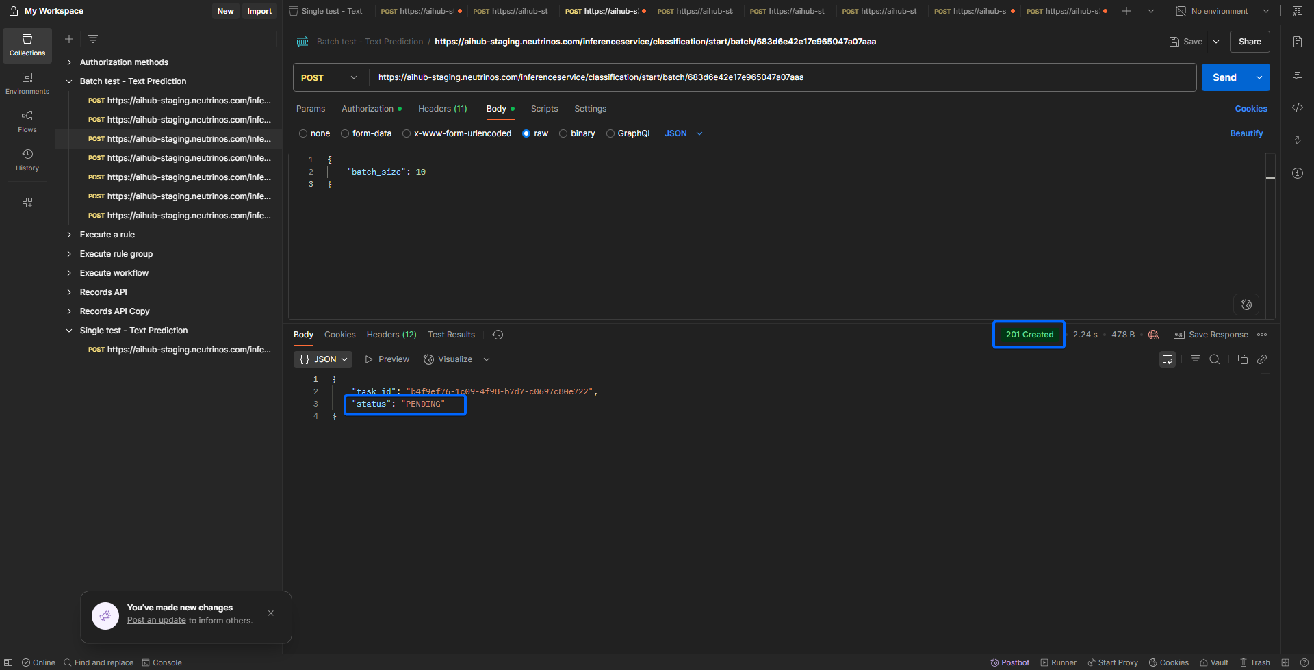The image size is (1314, 670).
Task: Click the Send button
Action: pyautogui.click(x=1225, y=77)
